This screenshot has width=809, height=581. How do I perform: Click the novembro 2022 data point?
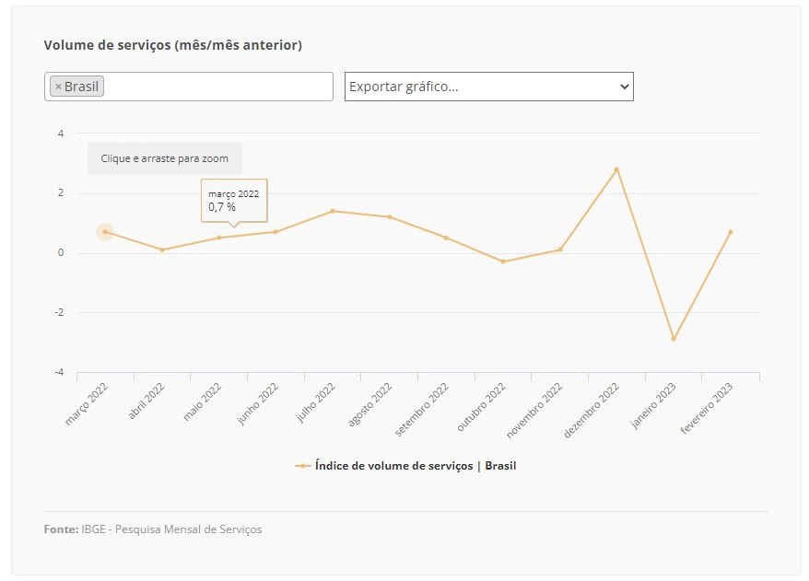click(x=560, y=250)
